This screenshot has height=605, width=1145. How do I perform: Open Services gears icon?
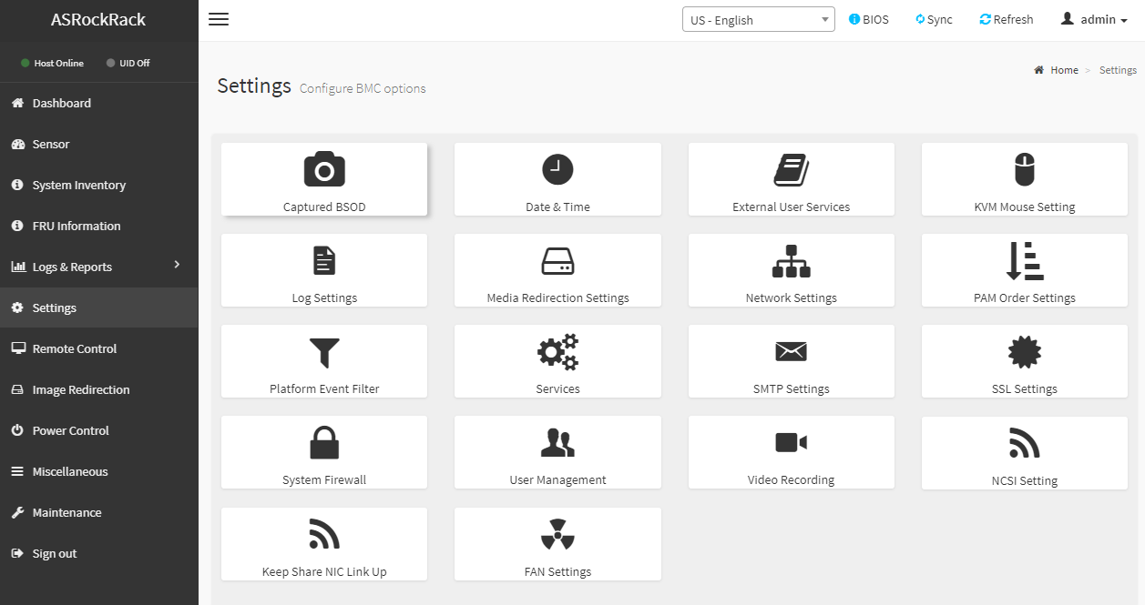[x=557, y=352]
